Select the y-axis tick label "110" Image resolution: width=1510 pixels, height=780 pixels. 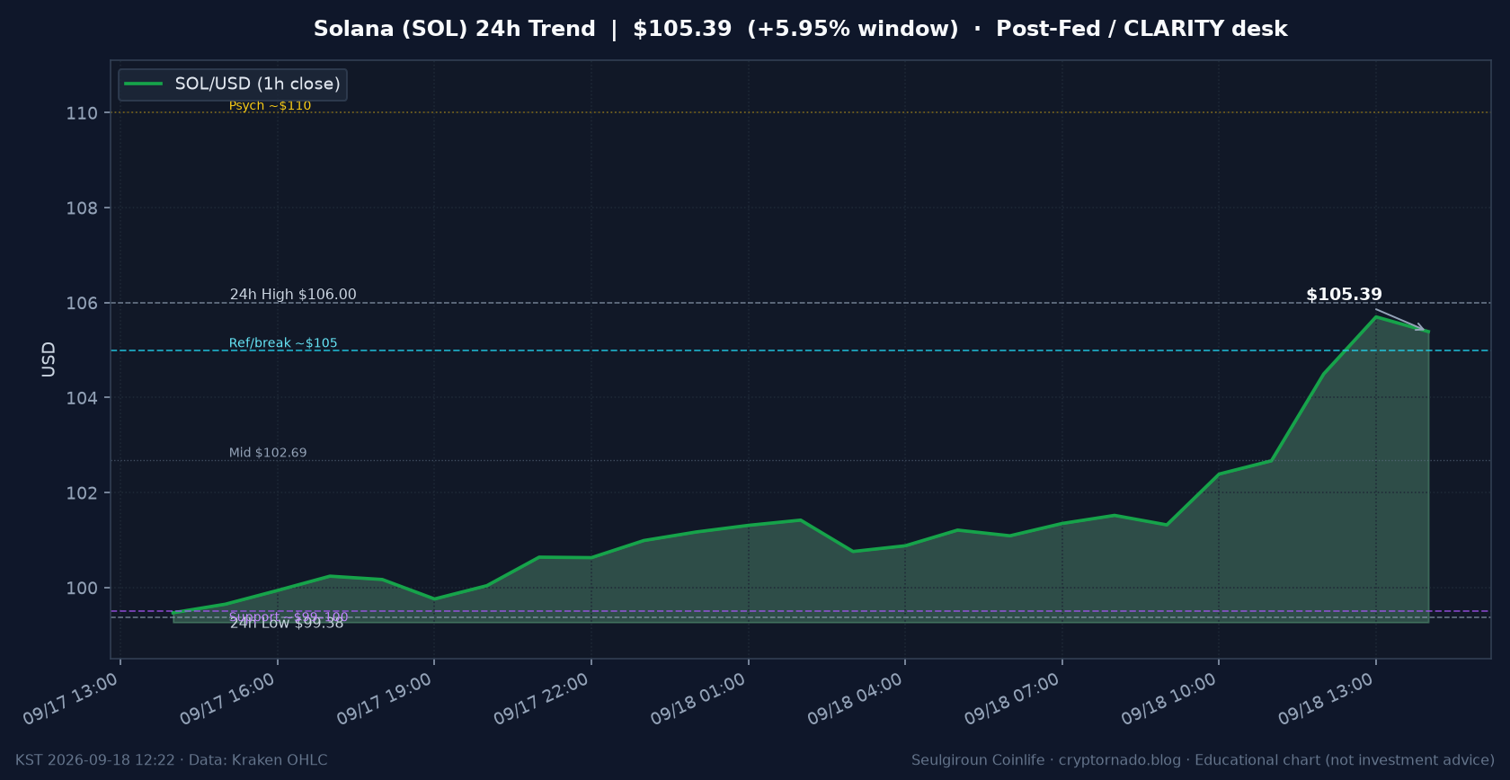click(x=82, y=113)
